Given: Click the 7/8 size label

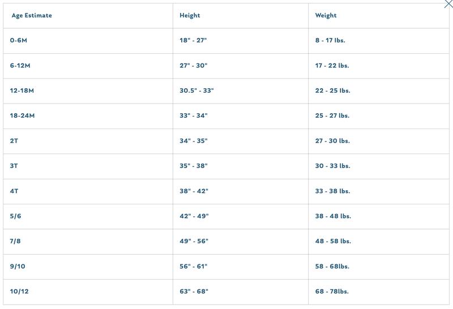Looking at the screenshot, I should pos(16,241).
